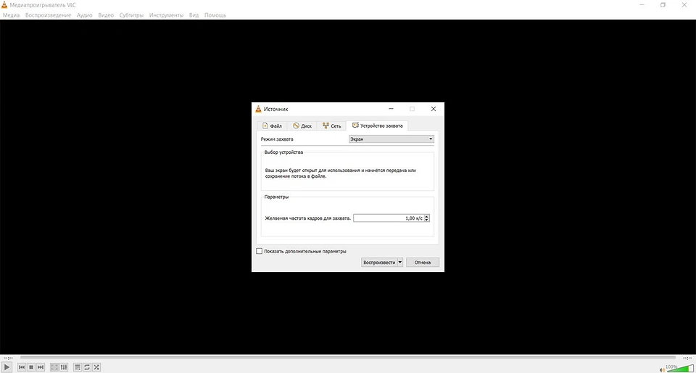The image size is (696, 373).
Task: Click the next track icon
Action: tap(41, 367)
